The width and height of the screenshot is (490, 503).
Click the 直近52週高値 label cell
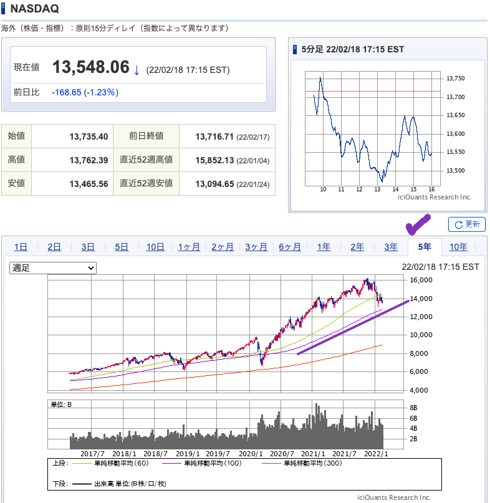147,160
